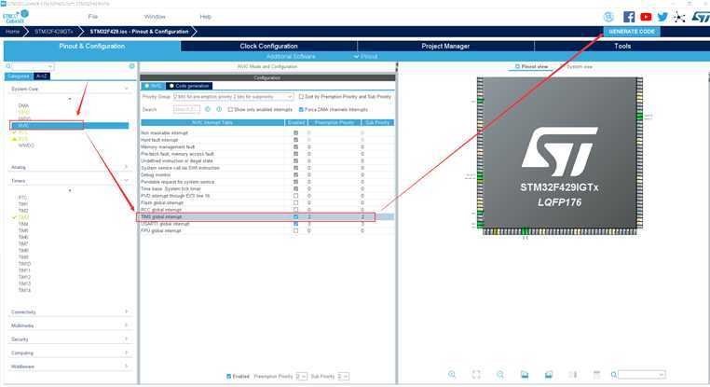Rotate the chip view counter-clockwise

[x=525, y=374]
